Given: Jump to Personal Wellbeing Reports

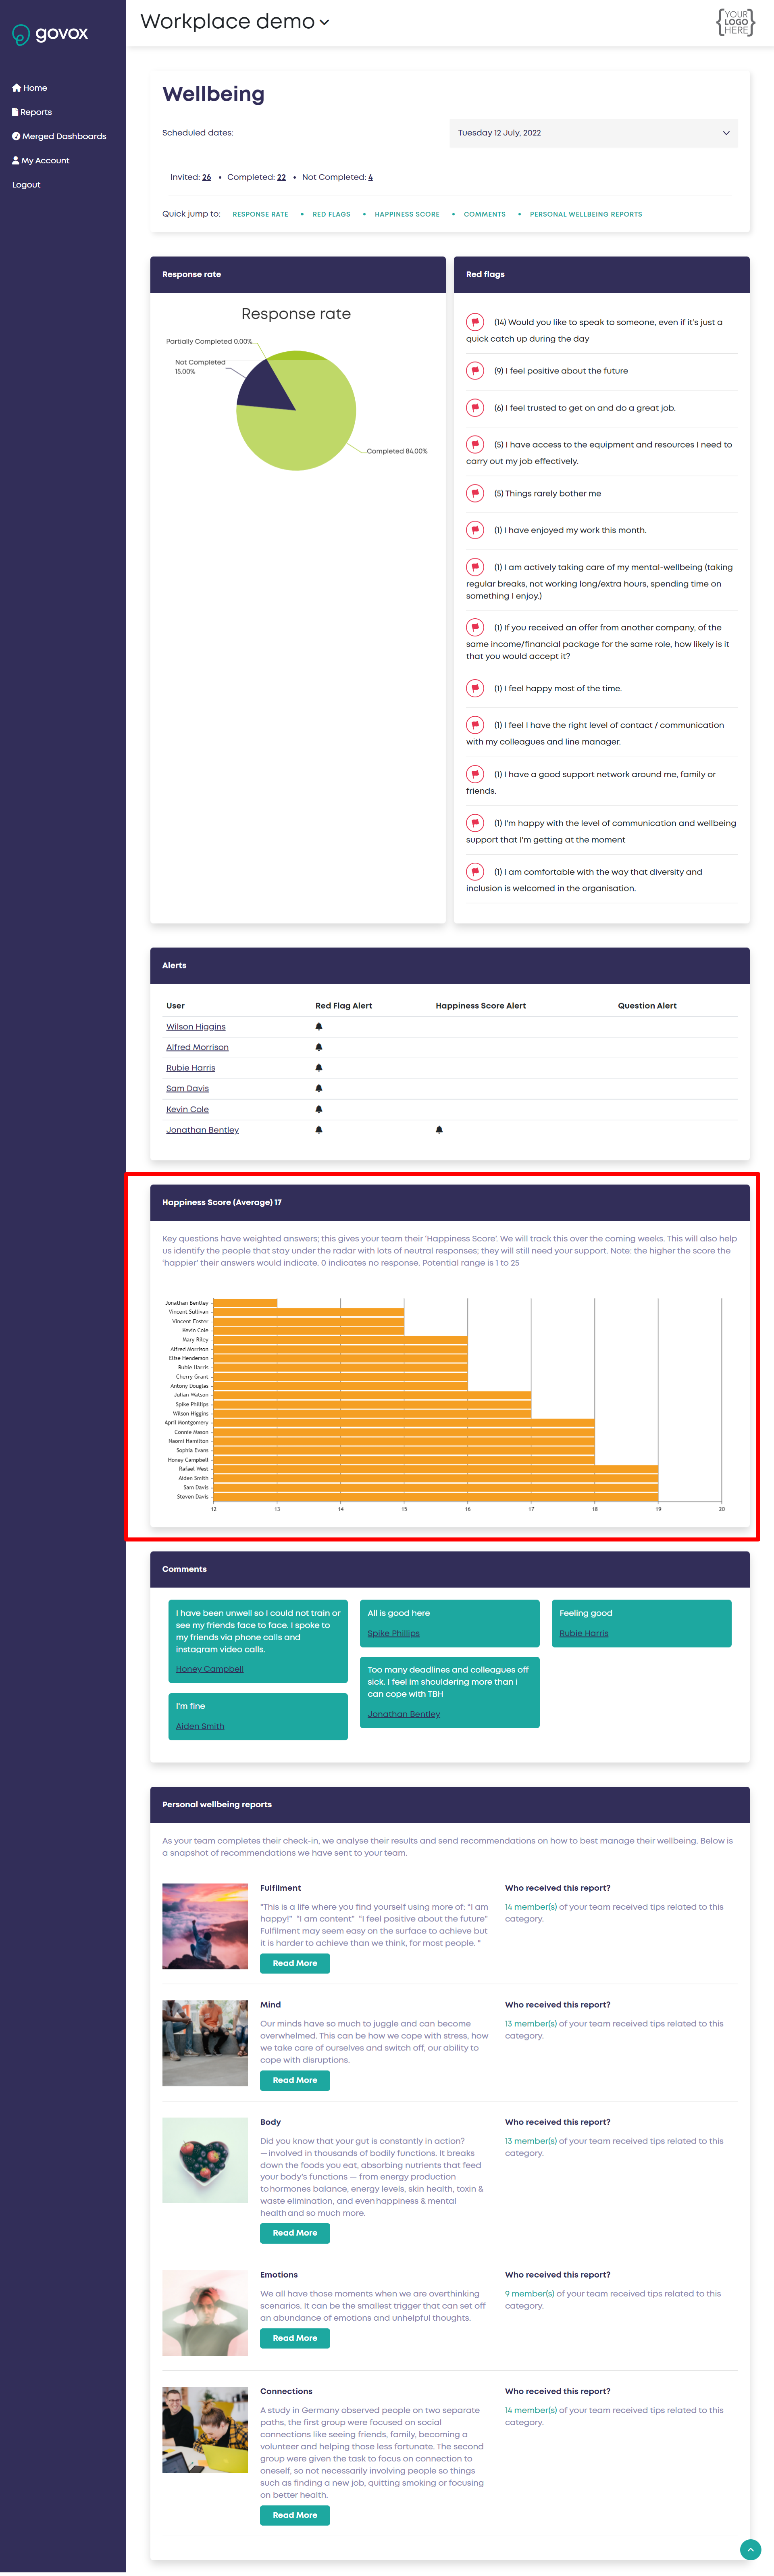Looking at the screenshot, I should pyautogui.click(x=586, y=214).
